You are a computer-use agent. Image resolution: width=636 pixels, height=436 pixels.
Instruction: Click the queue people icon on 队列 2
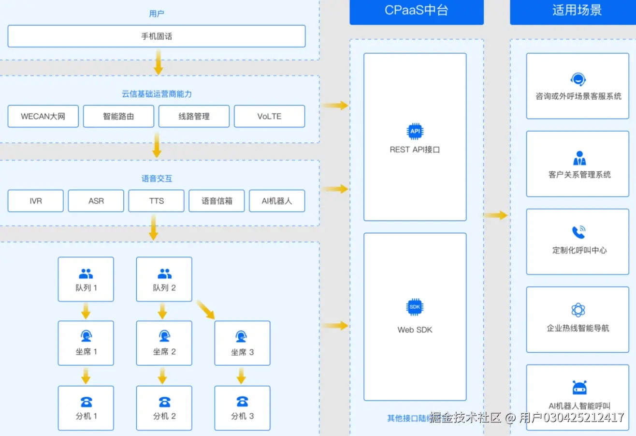[164, 272]
